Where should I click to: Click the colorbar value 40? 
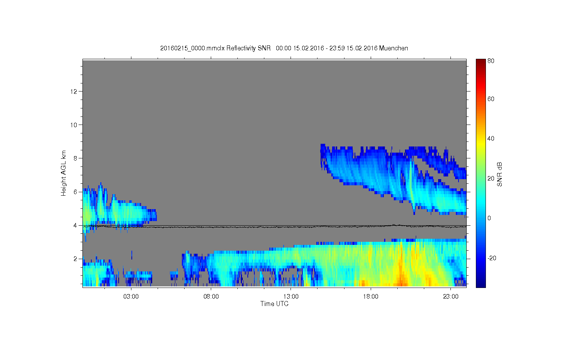click(x=491, y=139)
